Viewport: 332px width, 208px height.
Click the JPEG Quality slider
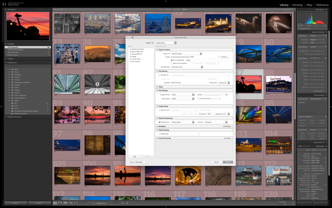[x=212, y=95]
